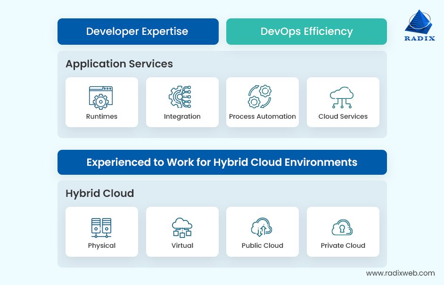Open the www.radixweb.com link
The image size is (444, 285).
pos(400,273)
